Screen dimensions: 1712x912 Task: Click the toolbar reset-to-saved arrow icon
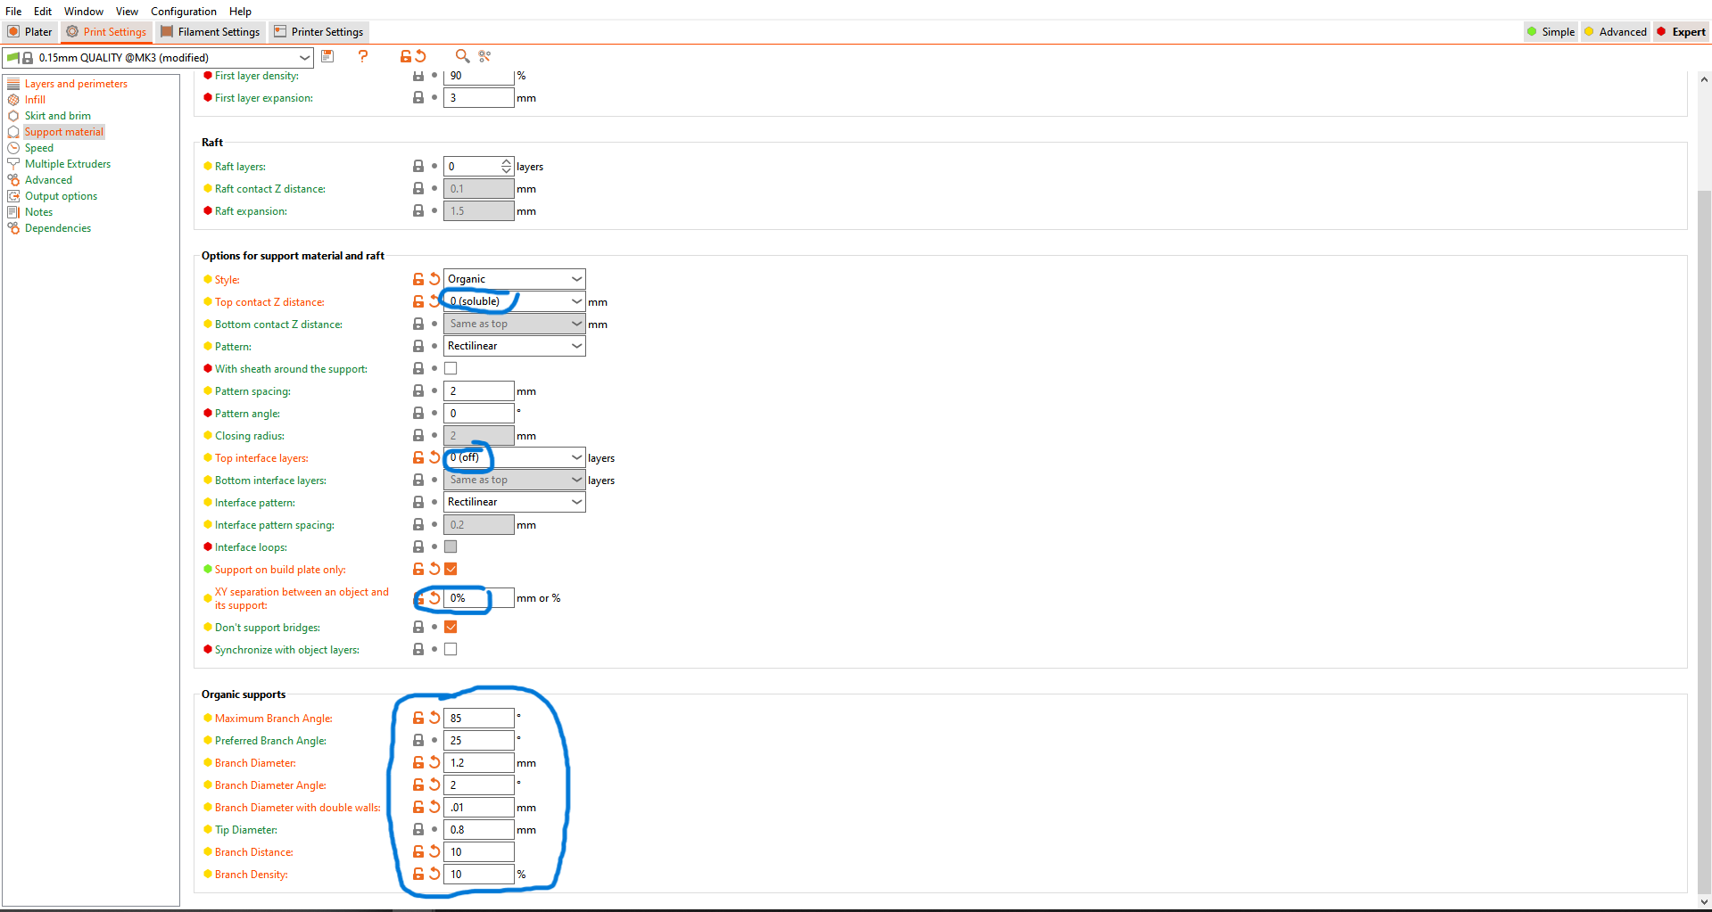coord(421,56)
